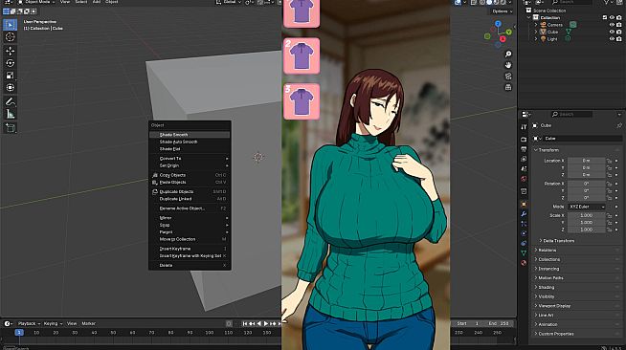
Task: Toggle the camera view icon
Action: pyautogui.click(x=508, y=76)
